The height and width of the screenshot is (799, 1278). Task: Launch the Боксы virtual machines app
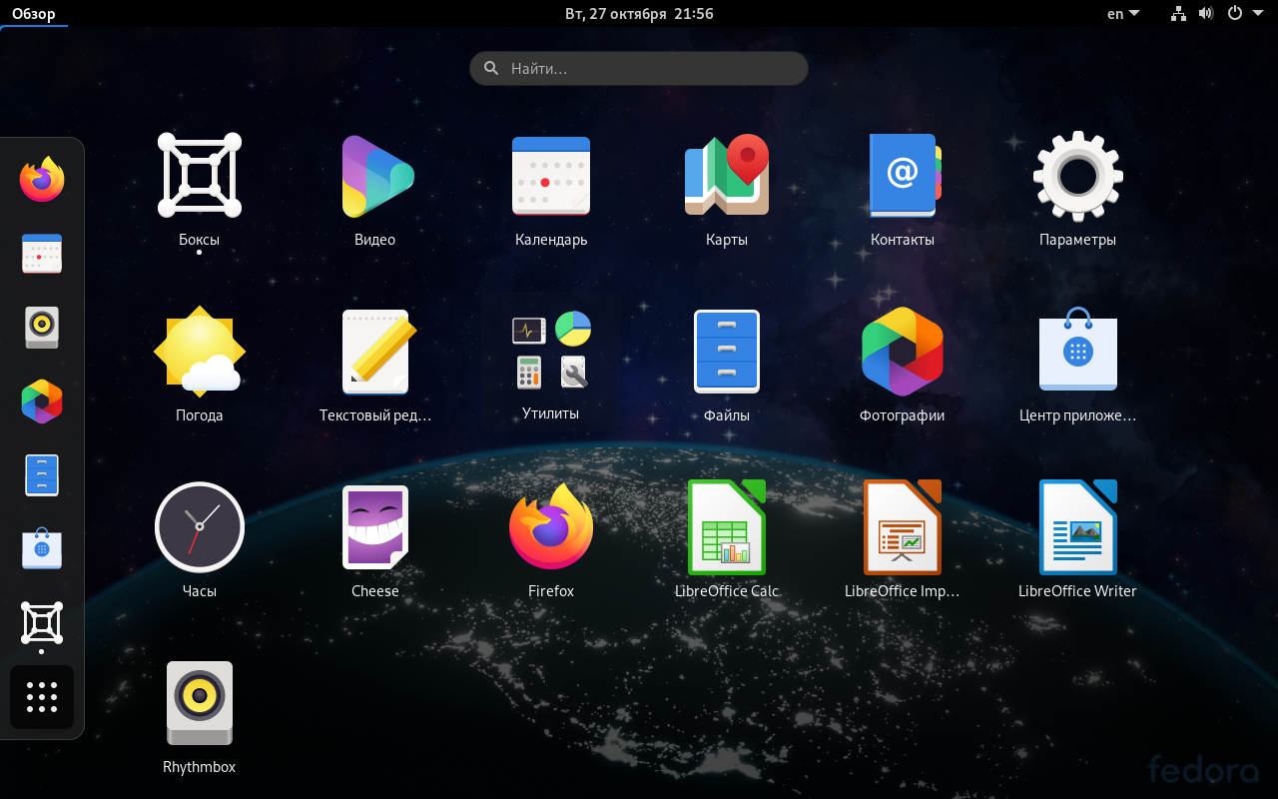(199, 176)
